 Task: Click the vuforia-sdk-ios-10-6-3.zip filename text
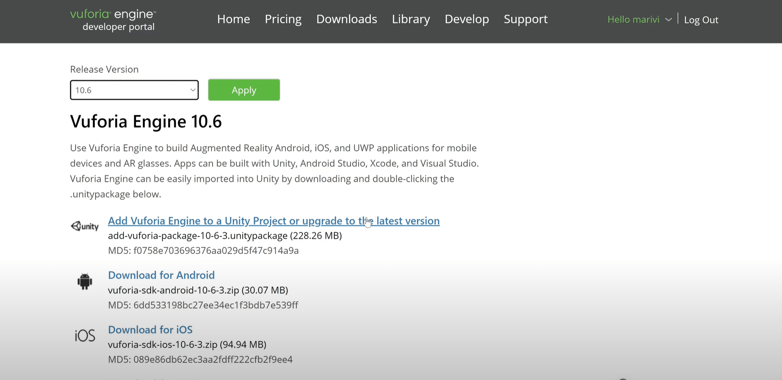[x=163, y=344]
